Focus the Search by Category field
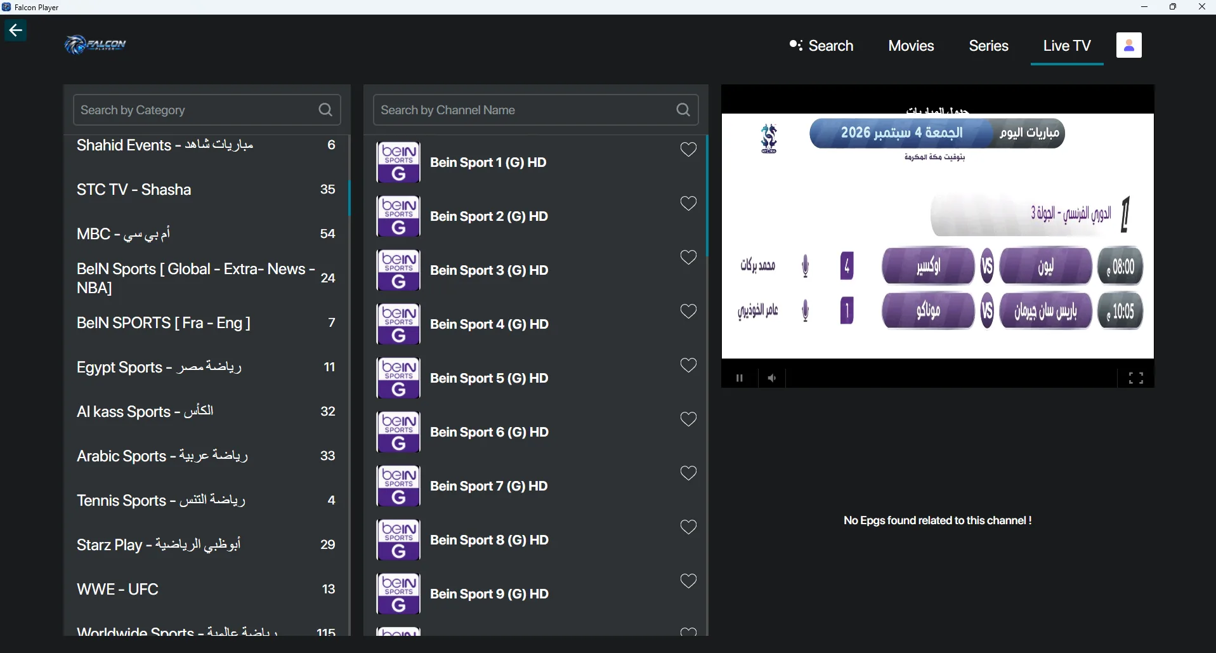Screen dimensions: 1216x653 [207, 110]
